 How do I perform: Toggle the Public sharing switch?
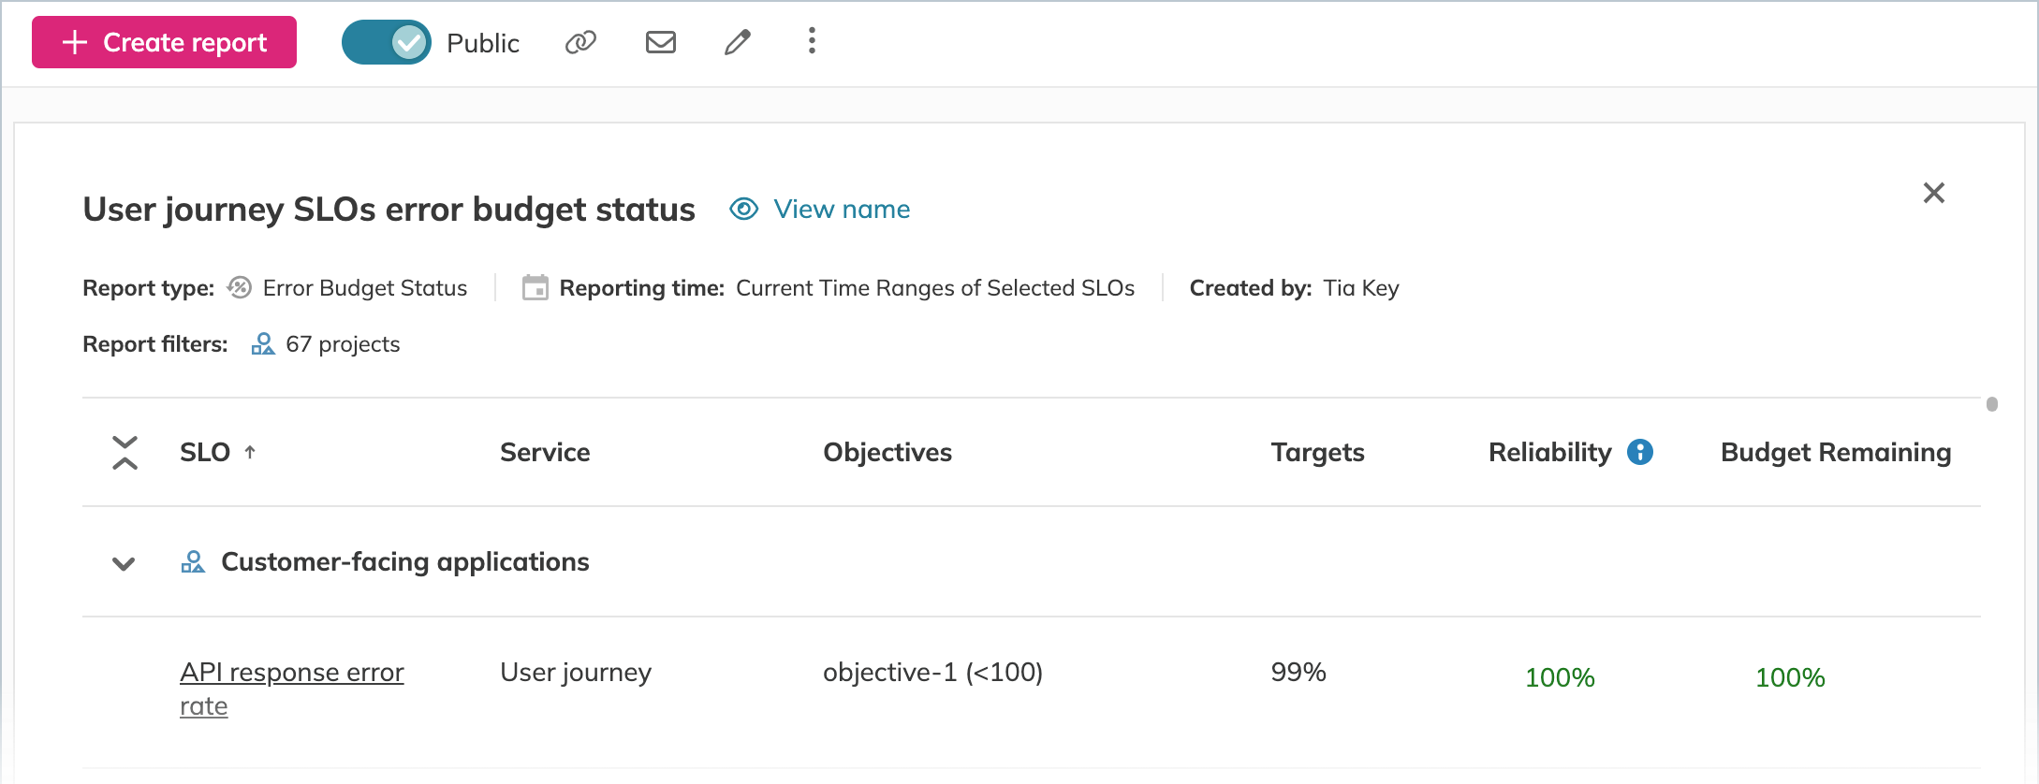[386, 42]
